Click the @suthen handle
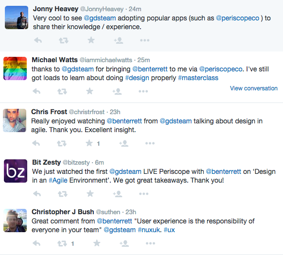The image size is (283, 255). pos(108,212)
